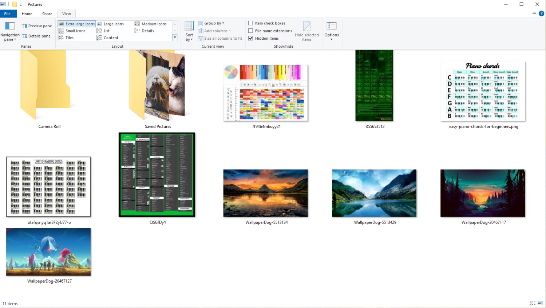Uncheck the Hidden items checkbox
Viewport: 546px width, 308px height.
coord(250,39)
